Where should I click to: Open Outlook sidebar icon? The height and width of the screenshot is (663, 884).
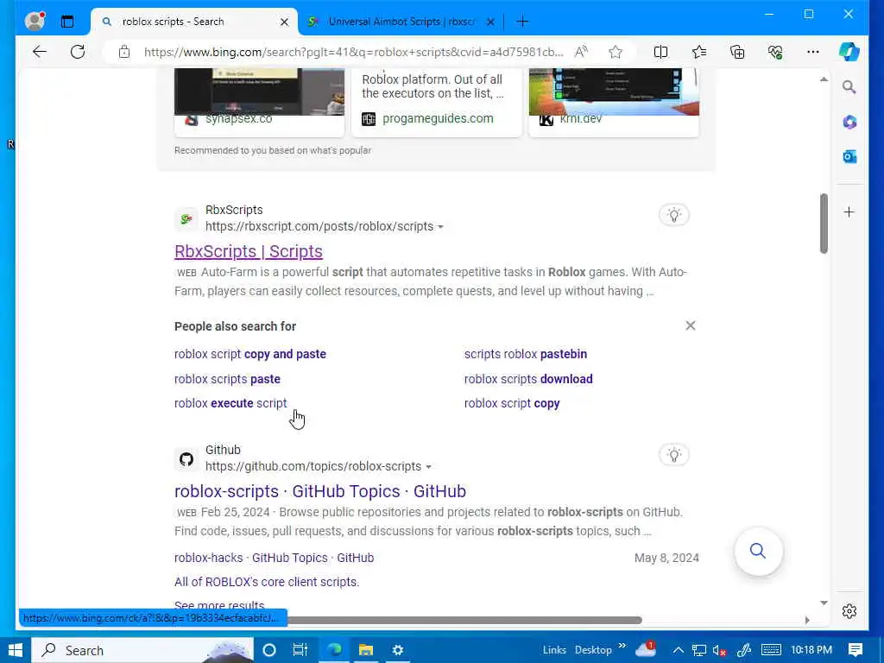(849, 157)
